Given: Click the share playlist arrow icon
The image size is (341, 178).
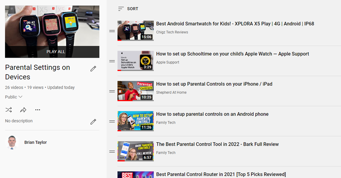Looking at the screenshot, I should [23, 110].
